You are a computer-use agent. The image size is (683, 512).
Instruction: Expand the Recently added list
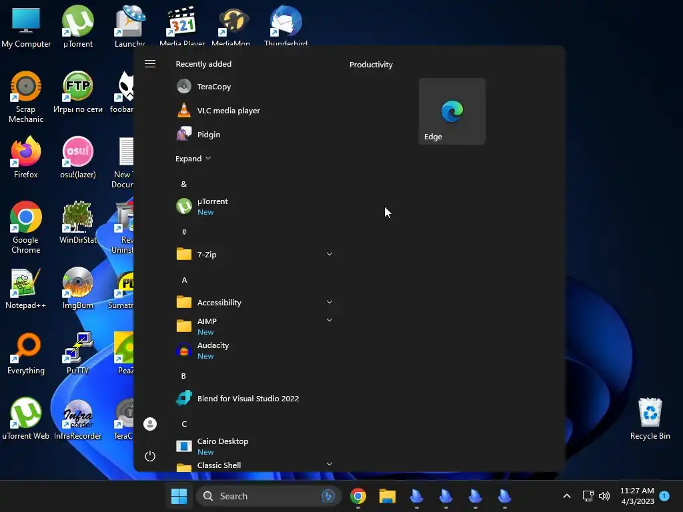click(x=193, y=159)
